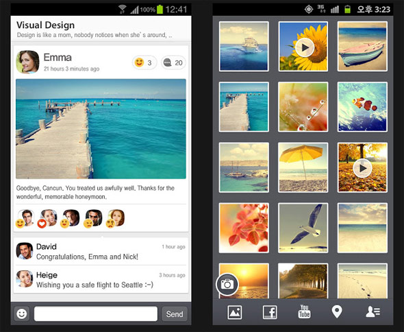The height and width of the screenshot is (332, 404).
Task: Click the Send button
Action: (x=175, y=314)
